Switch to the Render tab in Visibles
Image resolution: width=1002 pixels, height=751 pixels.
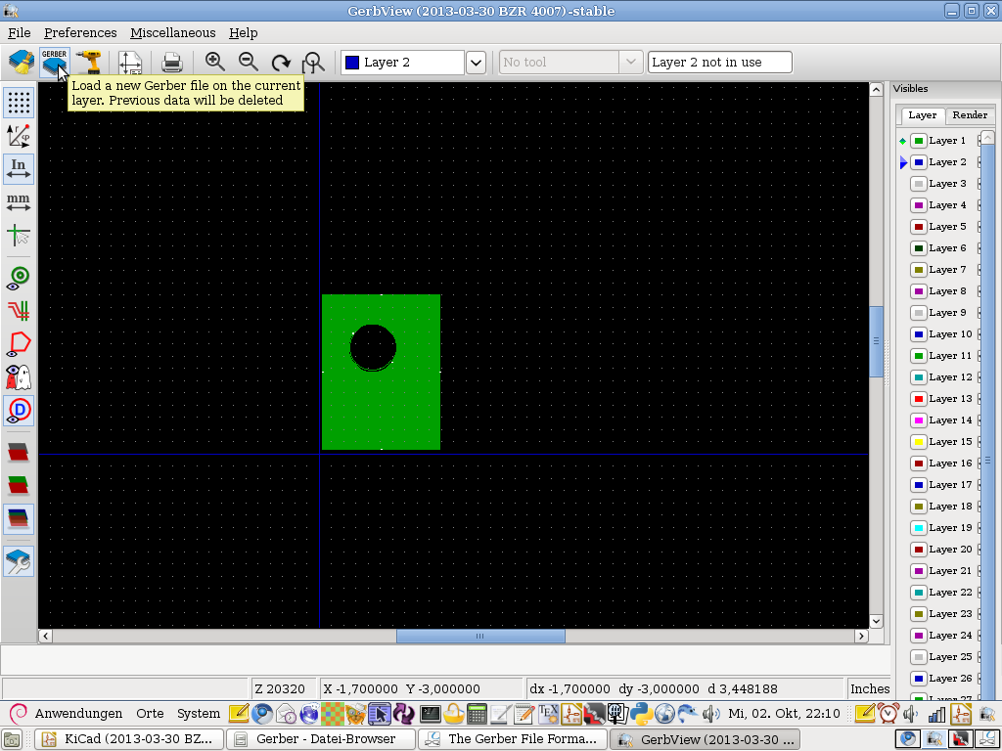970,115
